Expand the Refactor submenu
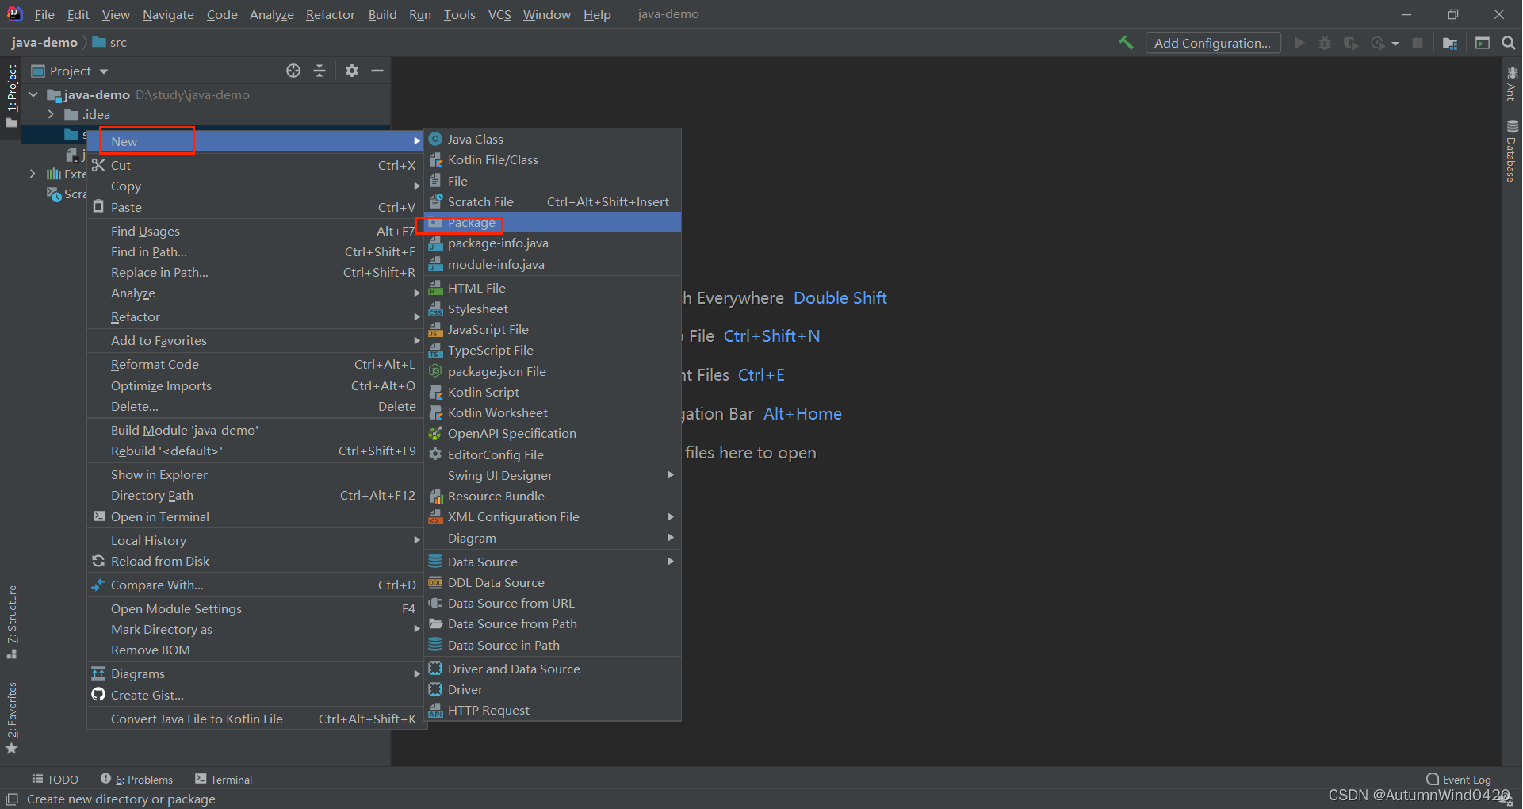This screenshot has height=809, width=1523. pos(255,316)
